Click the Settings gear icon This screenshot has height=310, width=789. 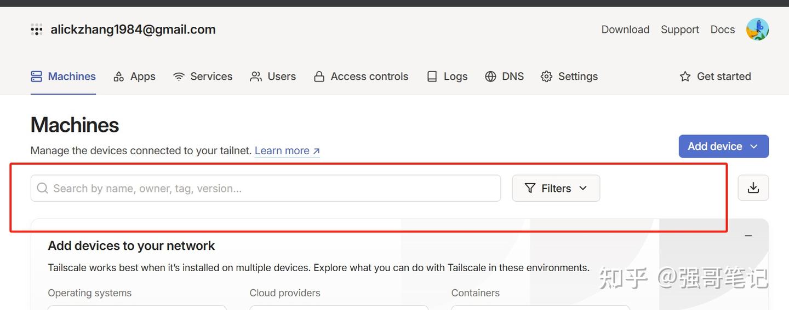pos(546,77)
